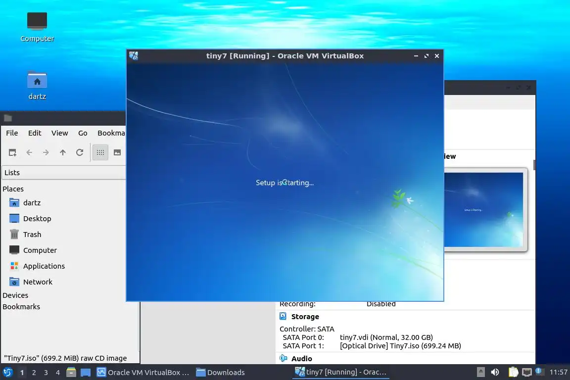Open the Storage settings heading

[x=305, y=317]
